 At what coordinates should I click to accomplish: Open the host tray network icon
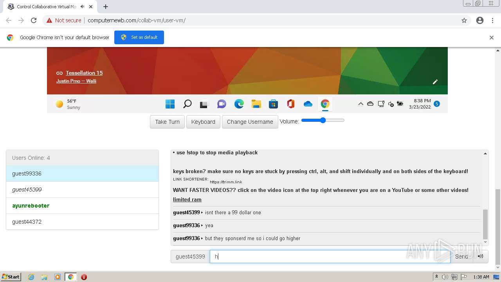coord(454,277)
